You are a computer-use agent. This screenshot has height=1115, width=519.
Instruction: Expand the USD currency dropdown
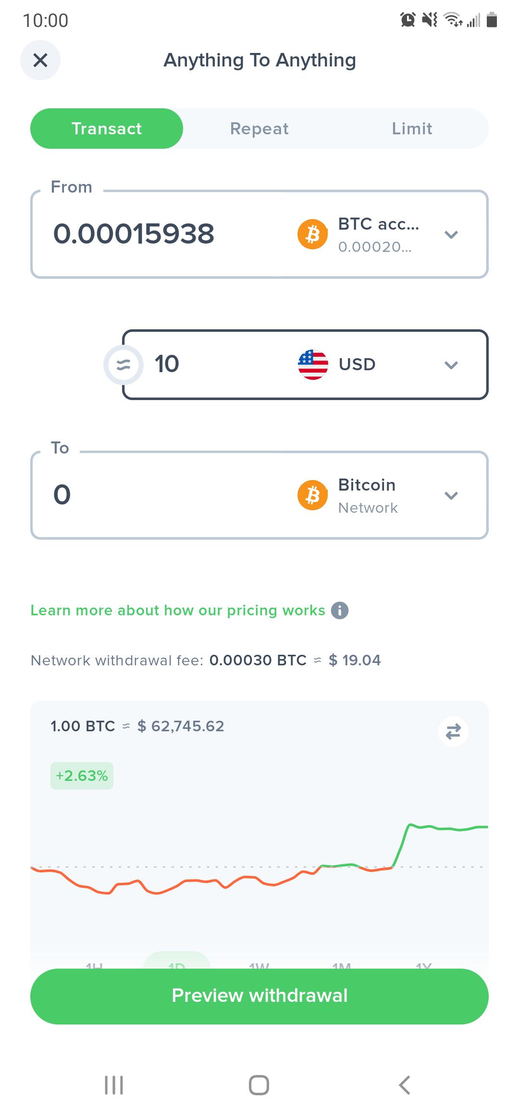[x=451, y=365]
